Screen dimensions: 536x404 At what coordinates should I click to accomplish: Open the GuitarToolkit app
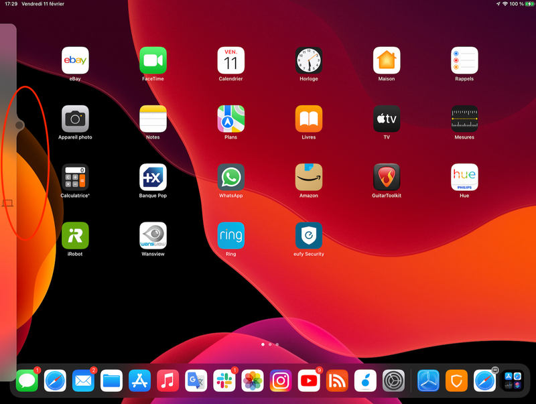(x=387, y=177)
